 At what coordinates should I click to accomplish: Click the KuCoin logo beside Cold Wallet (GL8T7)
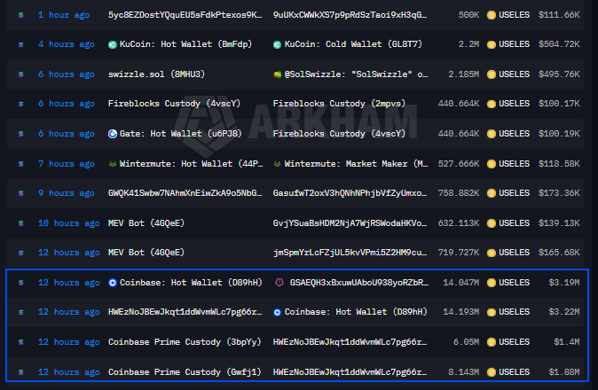point(277,45)
